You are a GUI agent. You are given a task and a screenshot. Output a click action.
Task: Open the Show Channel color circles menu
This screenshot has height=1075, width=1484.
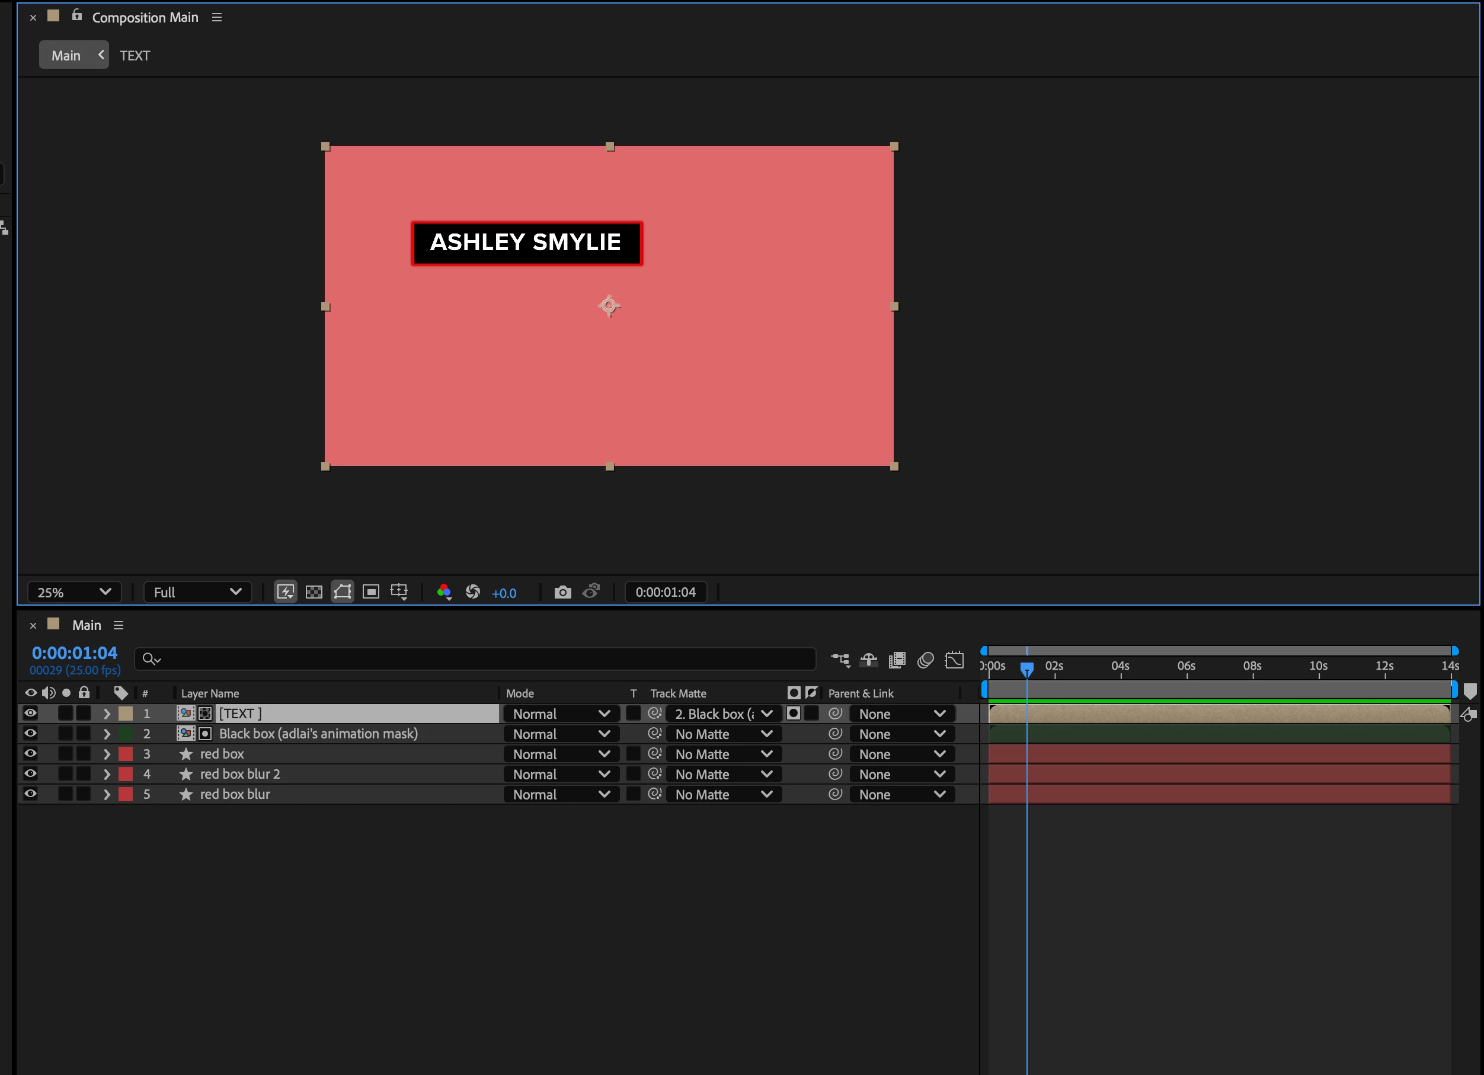[444, 592]
